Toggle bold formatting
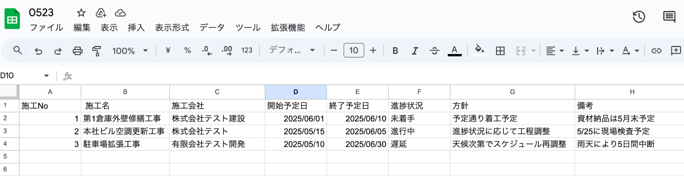Screen dimensions: 684x176 [395, 51]
